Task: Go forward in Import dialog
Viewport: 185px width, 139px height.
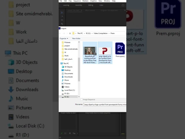Action: point(64,34)
